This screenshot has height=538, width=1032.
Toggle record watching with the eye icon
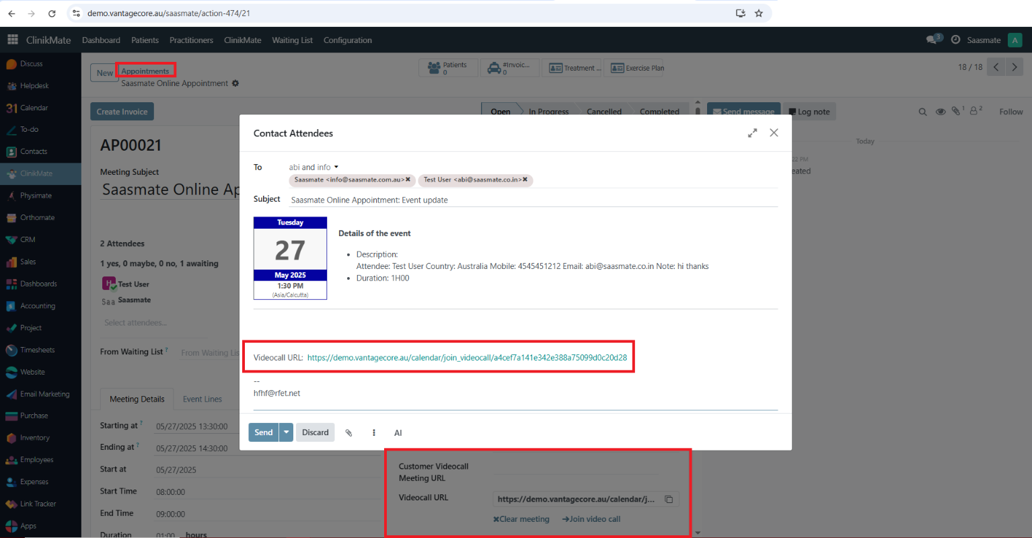click(x=940, y=112)
